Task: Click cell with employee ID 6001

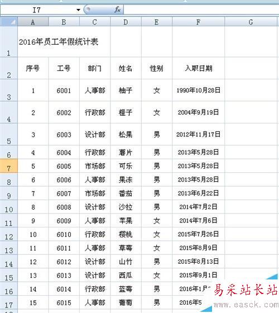Action: pos(64,91)
